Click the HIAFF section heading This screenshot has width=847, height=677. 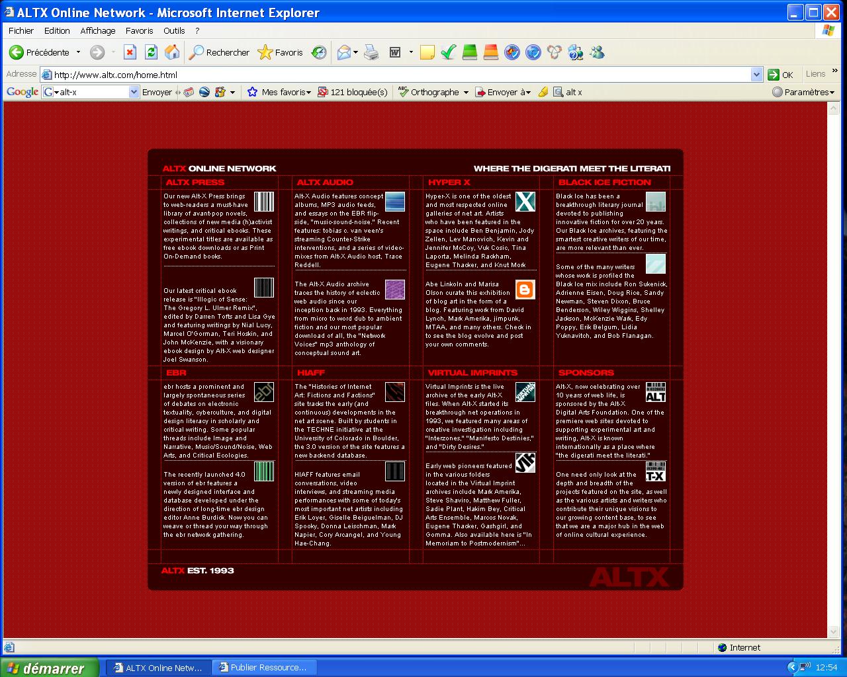pos(311,373)
